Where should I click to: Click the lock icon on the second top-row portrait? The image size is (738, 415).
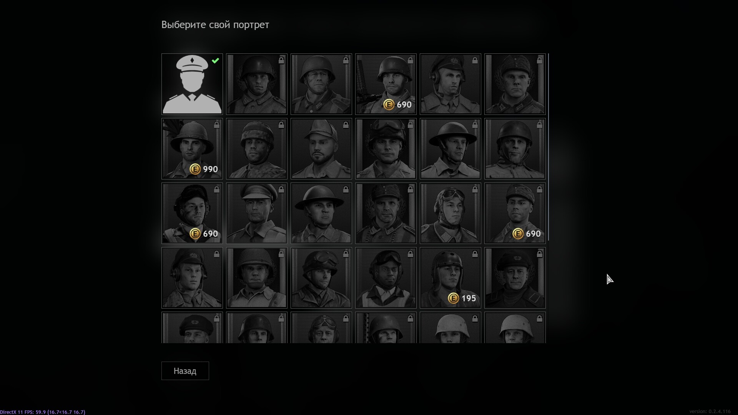pyautogui.click(x=281, y=60)
